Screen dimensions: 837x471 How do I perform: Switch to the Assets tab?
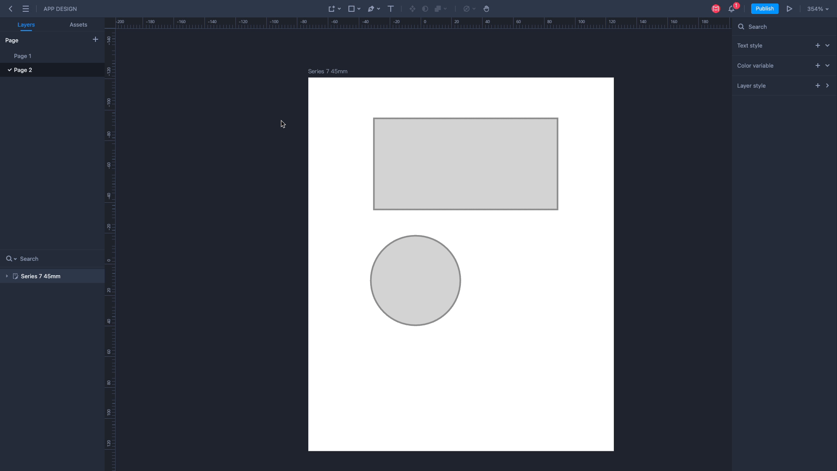pos(78,25)
